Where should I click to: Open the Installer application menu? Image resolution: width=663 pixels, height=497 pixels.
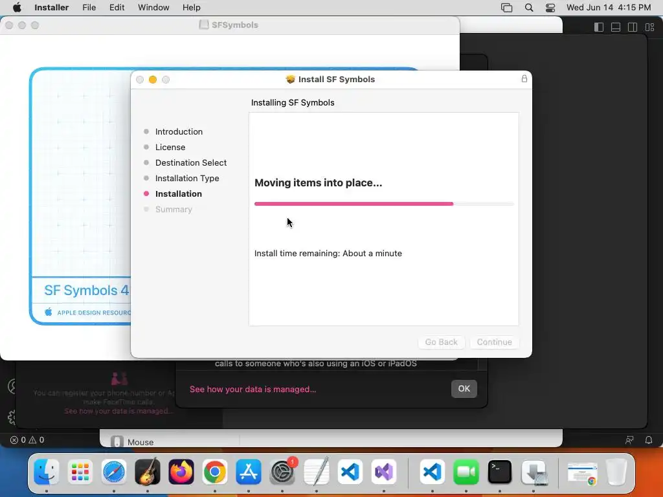(x=51, y=8)
